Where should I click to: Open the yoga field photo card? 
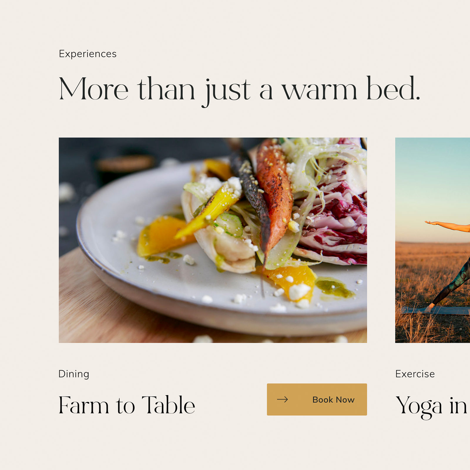432,240
